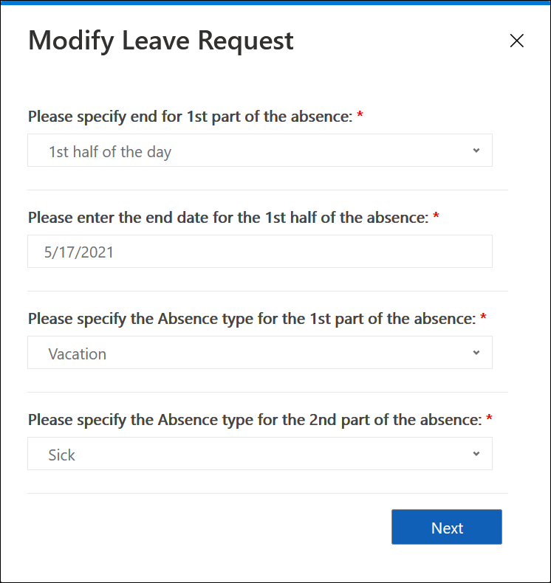551x583 pixels.
Task: Click the 'Sick' text value
Action: click(x=62, y=455)
